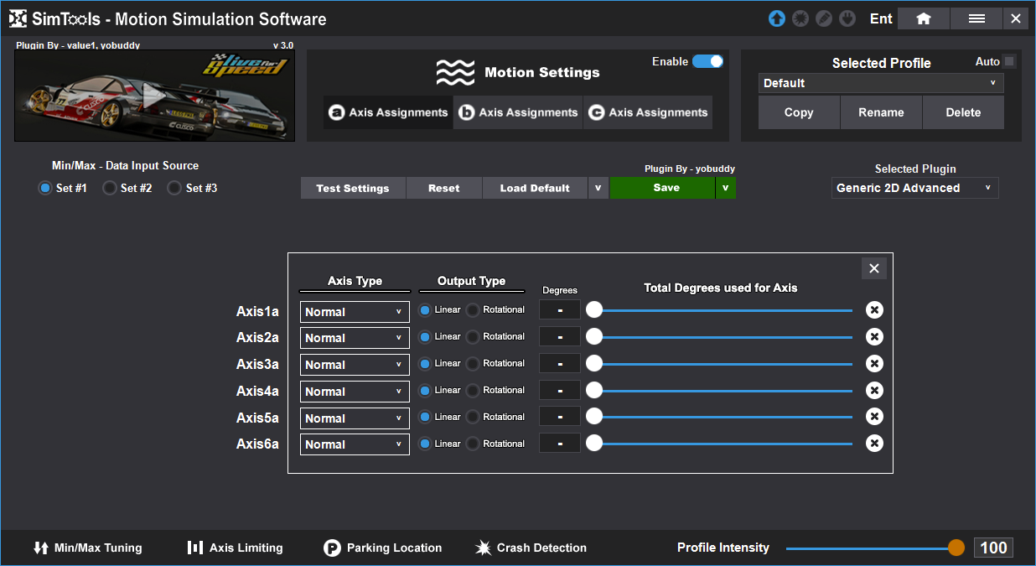The image size is (1036, 566).
Task: Close the axis assignments panel
Action: (874, 268)
